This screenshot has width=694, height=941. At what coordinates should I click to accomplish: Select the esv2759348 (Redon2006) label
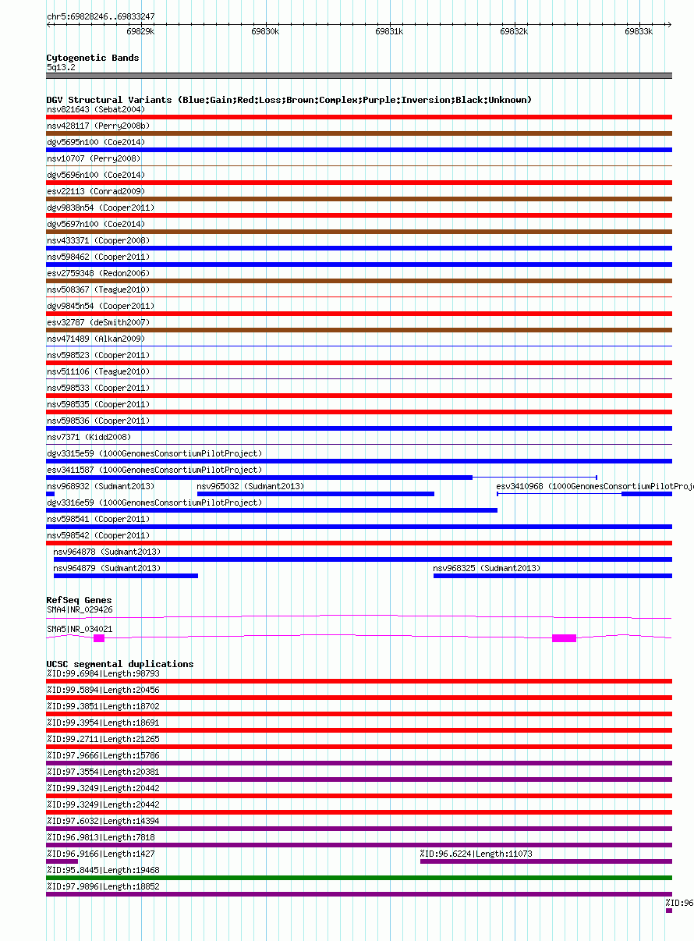pyautogui.click(x=98, y=273)
